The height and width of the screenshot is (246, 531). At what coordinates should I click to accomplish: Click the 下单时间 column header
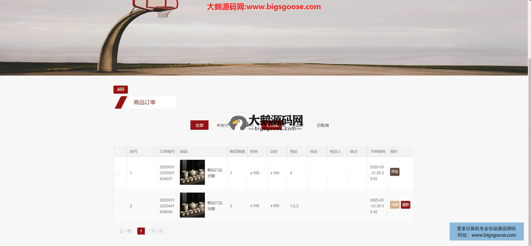(x=377, y=152)
